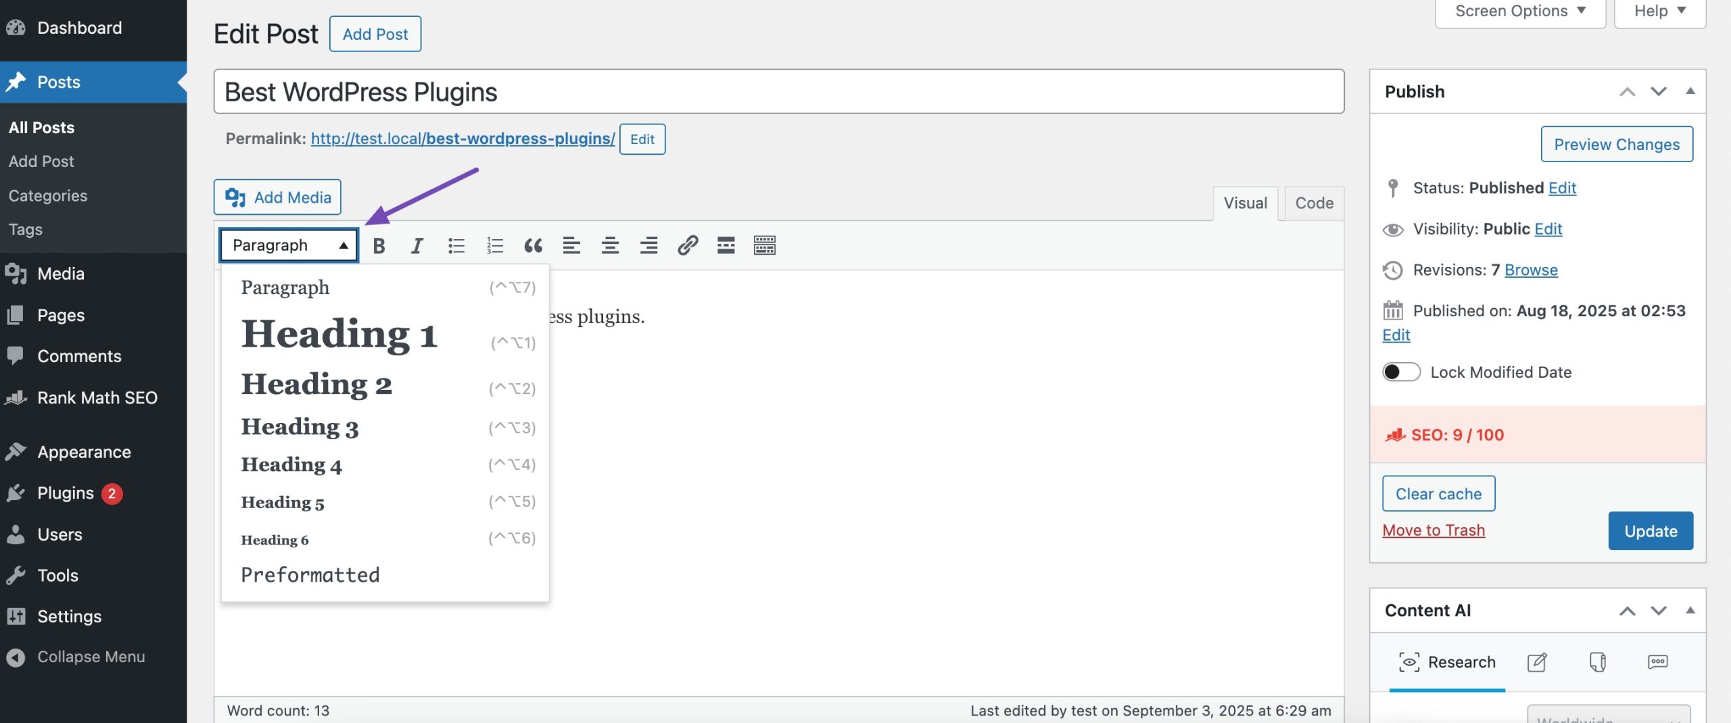Click the post title input field
The height and width of the screenshot is (723, 1731).
[779, 91]
